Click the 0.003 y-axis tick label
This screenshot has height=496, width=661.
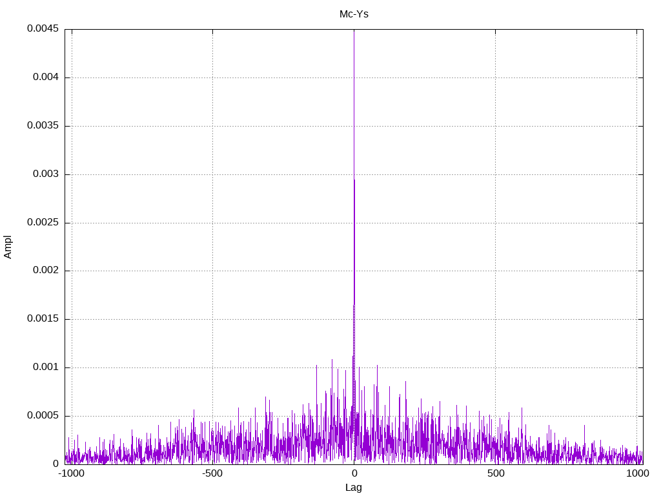click(45, 174)
